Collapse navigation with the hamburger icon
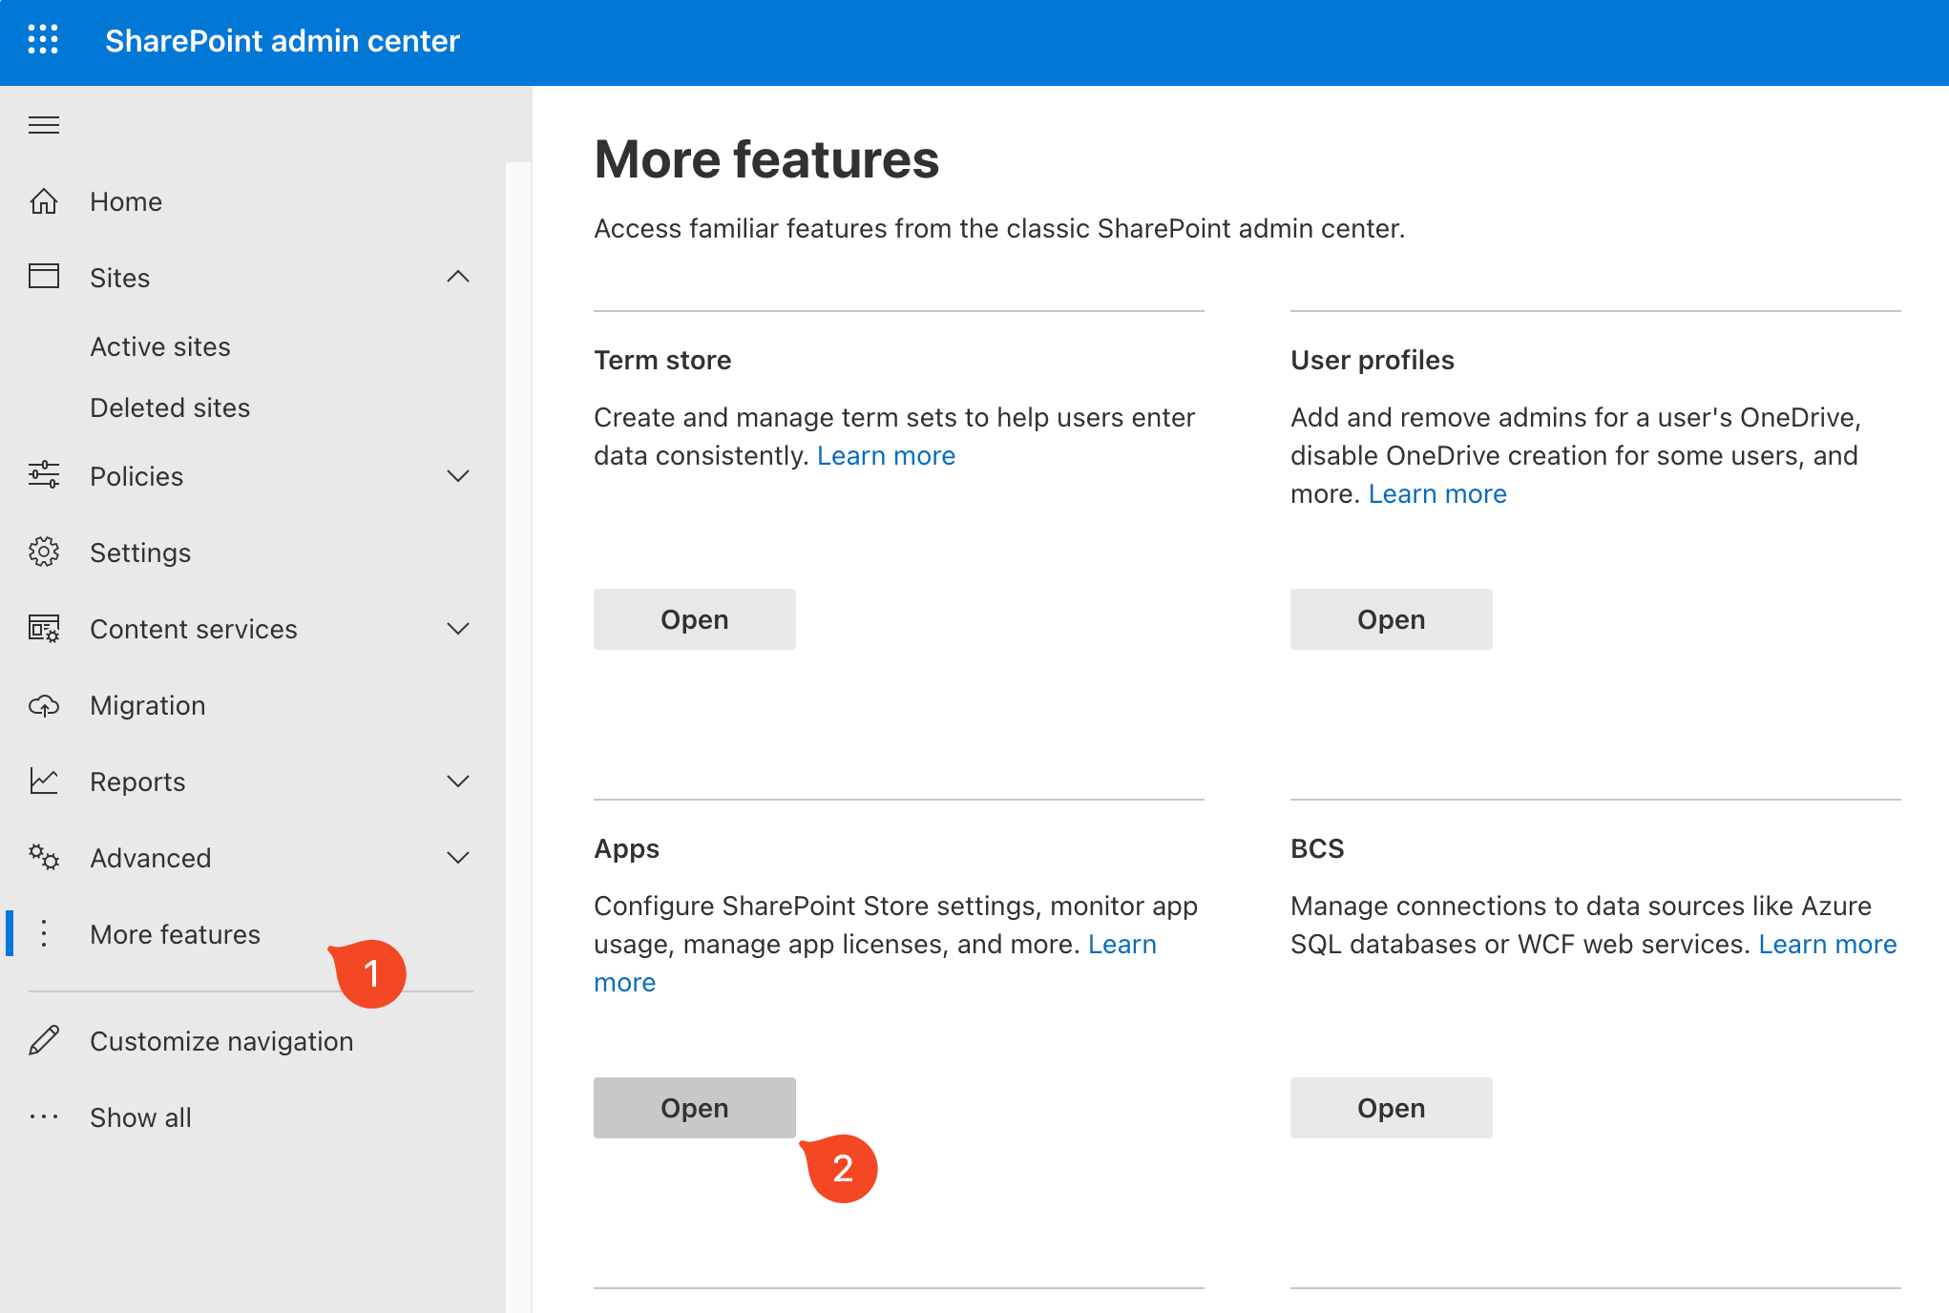The image size is (1949, 1313). pyautogui.click(x=44, y=125)
